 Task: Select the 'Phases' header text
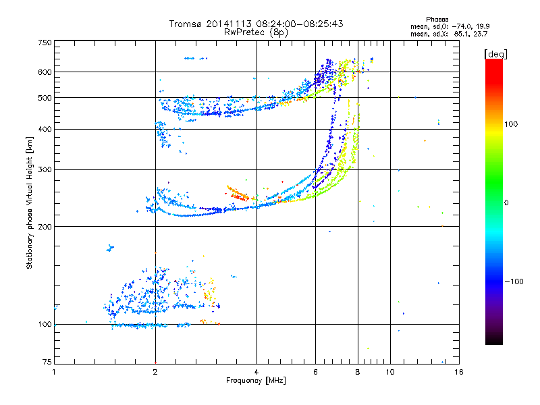(x=437, y=20)
